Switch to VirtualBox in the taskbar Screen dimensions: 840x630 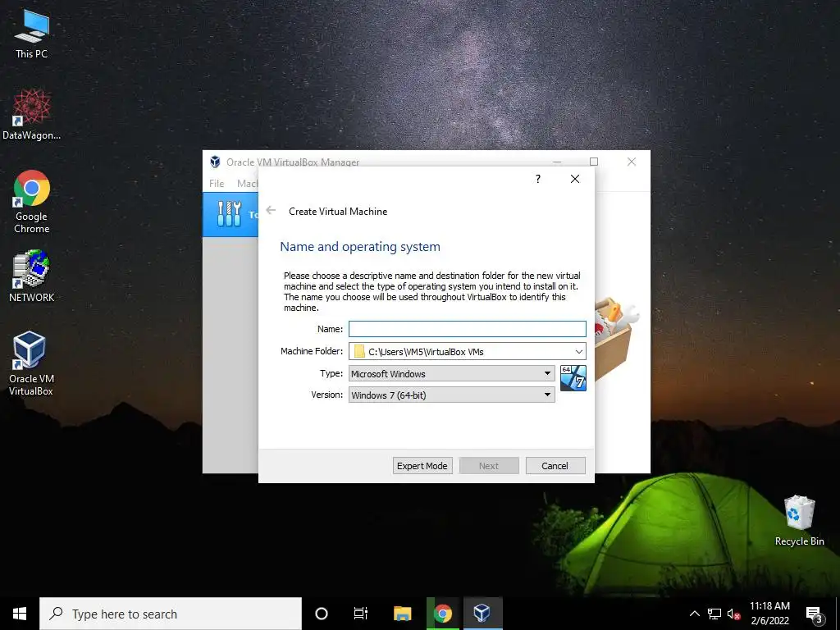click(x=482, y=614)
